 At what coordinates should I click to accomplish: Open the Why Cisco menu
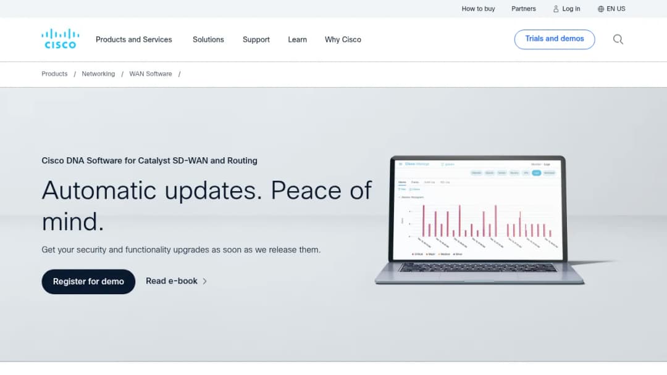343,39
